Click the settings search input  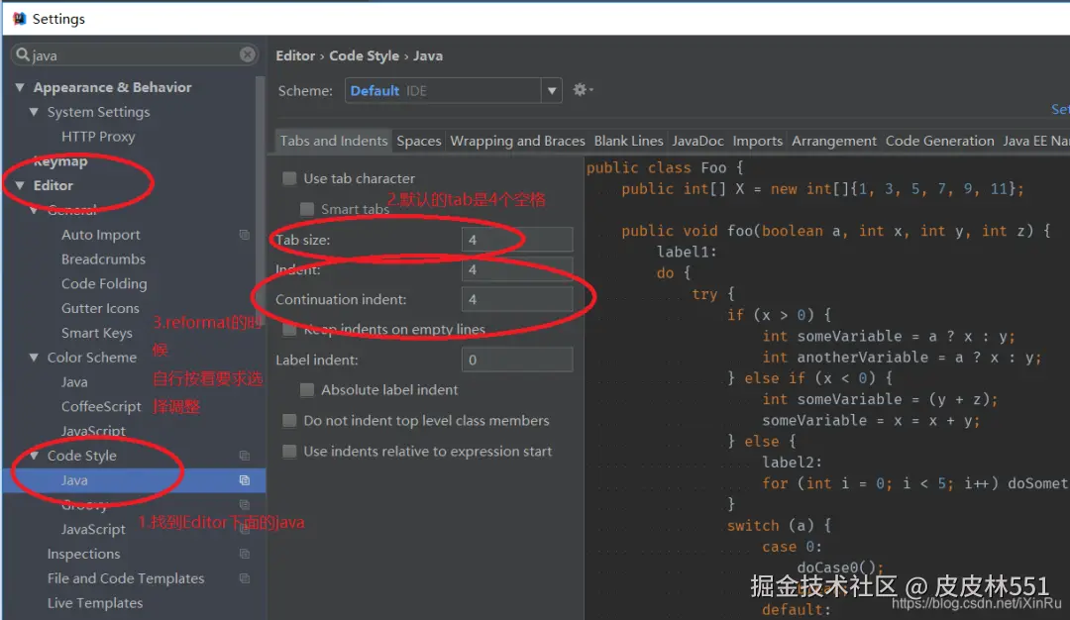click(x=135, y=54)
